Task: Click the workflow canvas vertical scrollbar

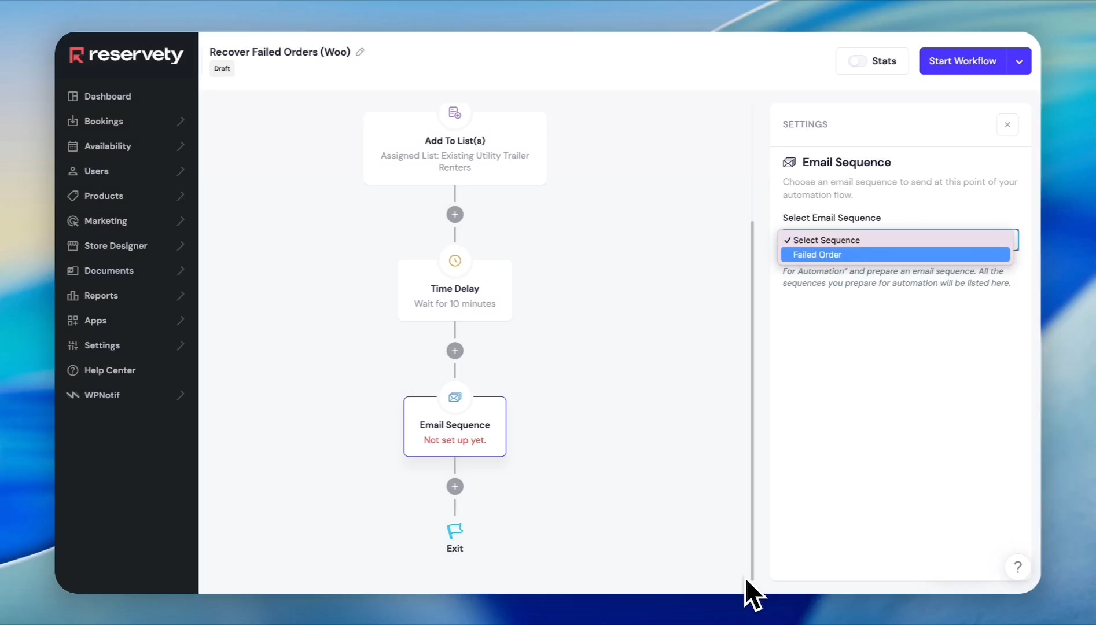Action: pyautogui.click(x=752, y=399)
